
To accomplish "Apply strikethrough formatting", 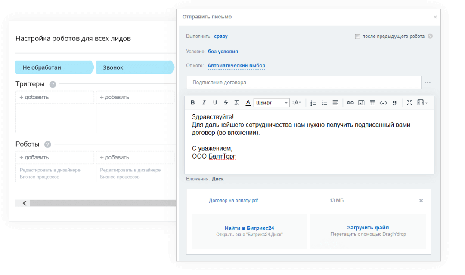I will (x=226, y=102).
